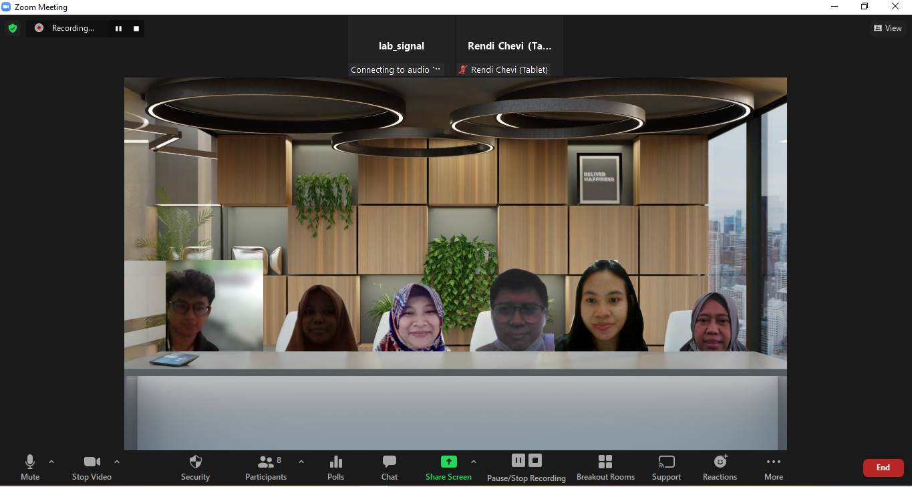Click the green encryption shield icon
912x487 pixels.
tap(13, 28)
